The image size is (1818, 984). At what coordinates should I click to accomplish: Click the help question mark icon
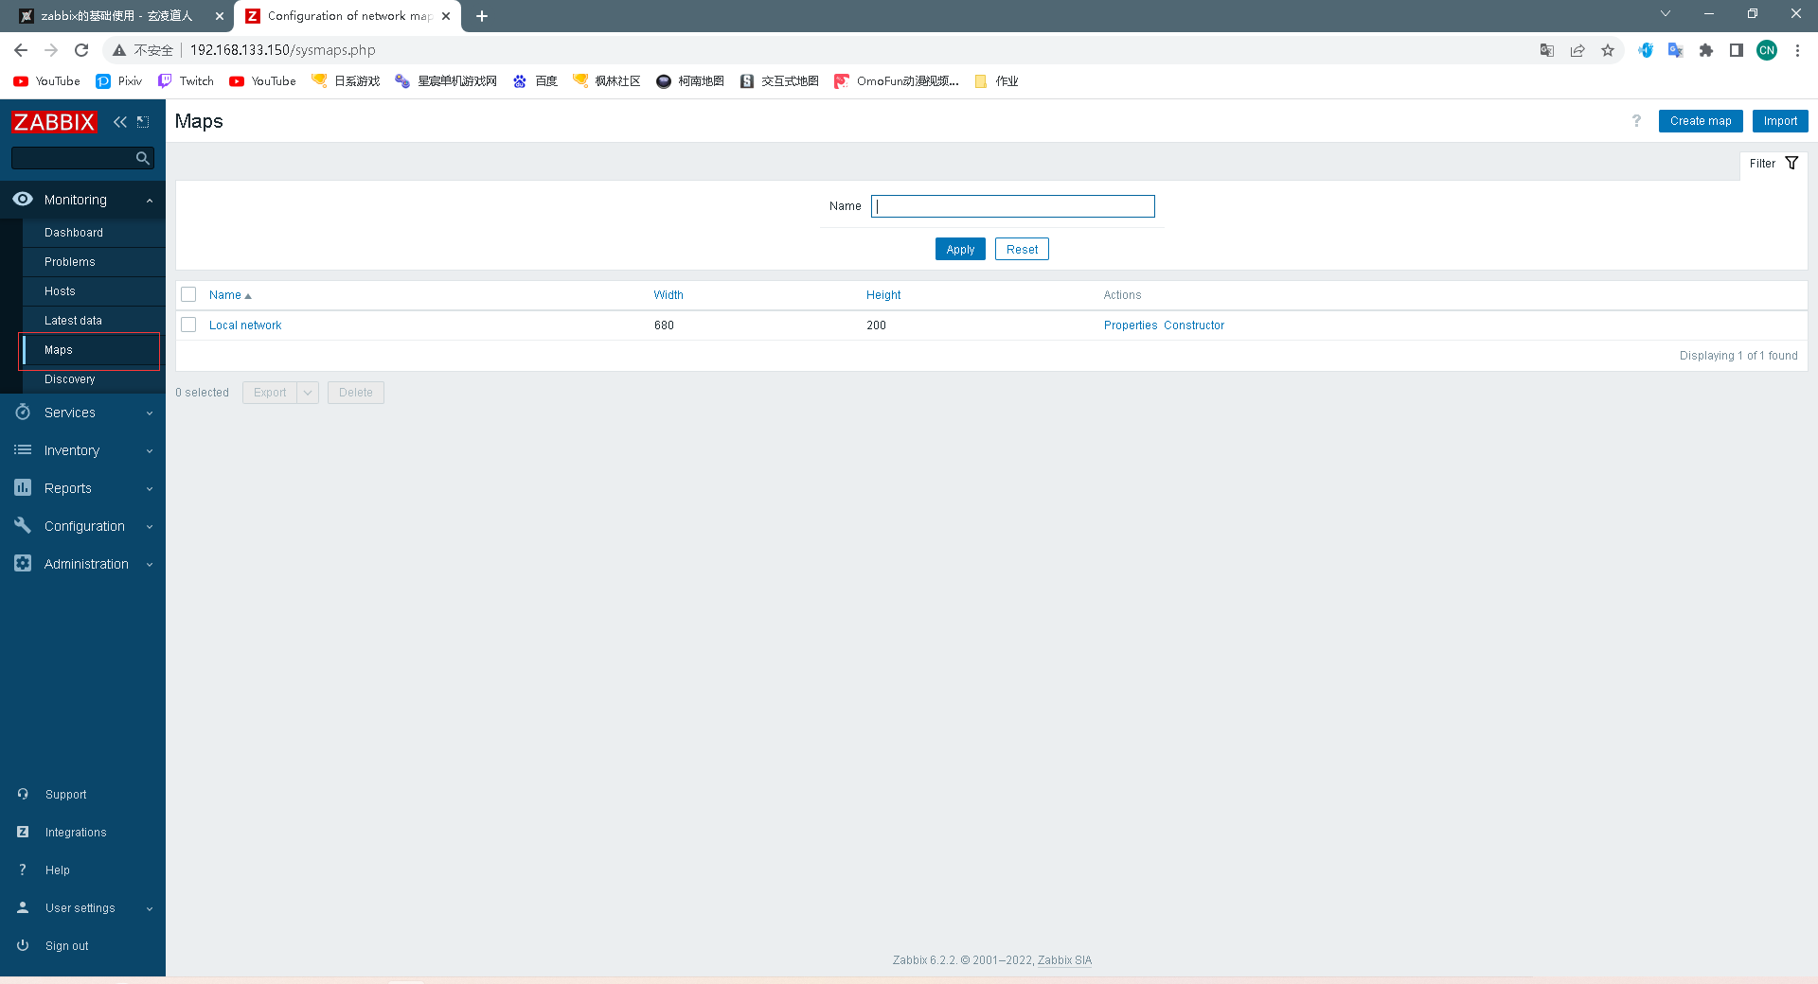pyautogui.click(x=1636, y=121)
